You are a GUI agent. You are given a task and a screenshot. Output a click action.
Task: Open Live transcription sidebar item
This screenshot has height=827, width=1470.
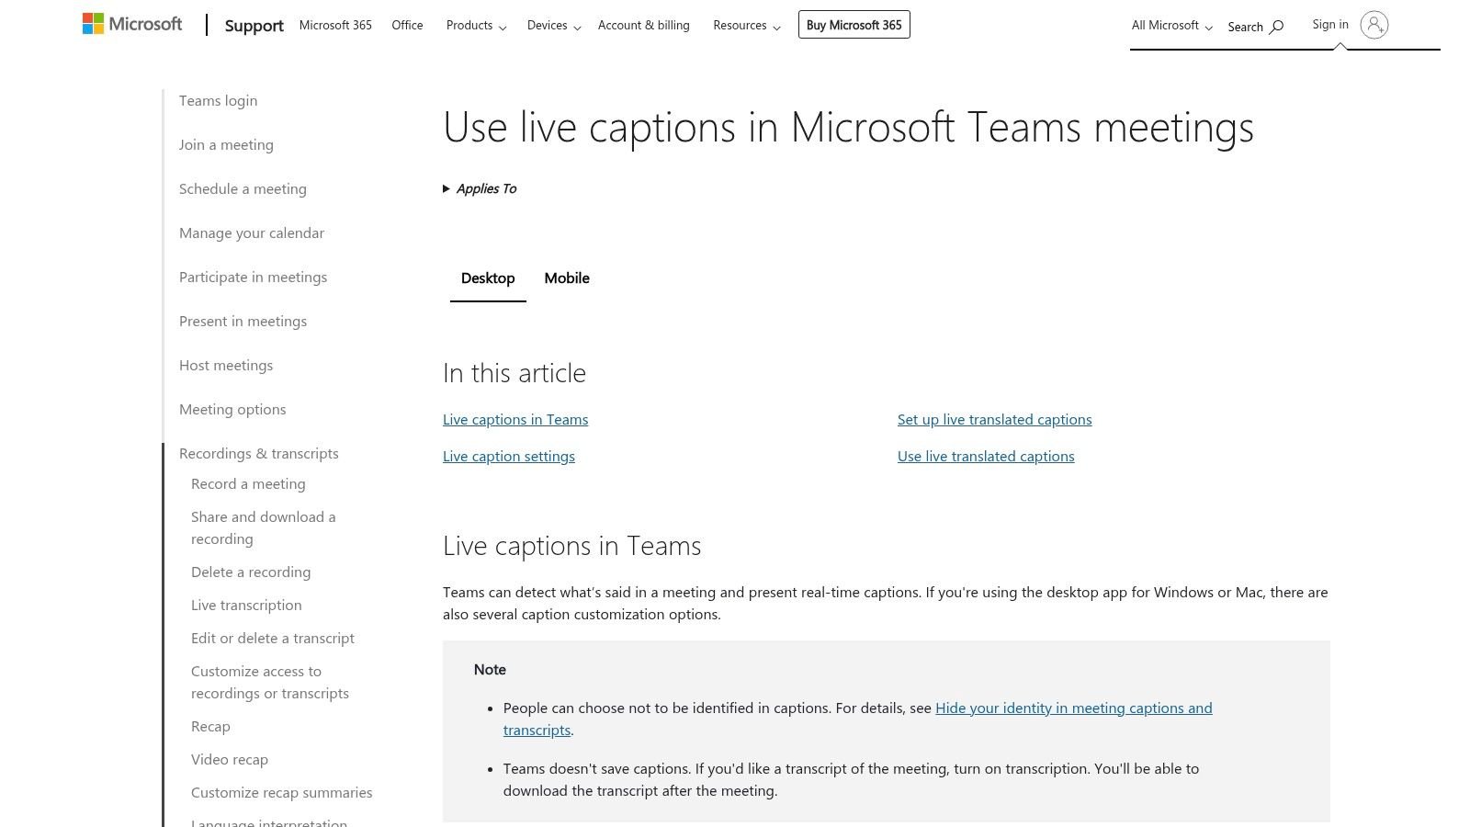[246, 606]
